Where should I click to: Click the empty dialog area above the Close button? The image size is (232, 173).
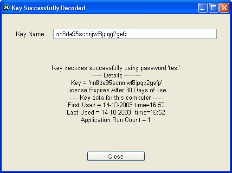pyautogui.click(x=116, y=138)
